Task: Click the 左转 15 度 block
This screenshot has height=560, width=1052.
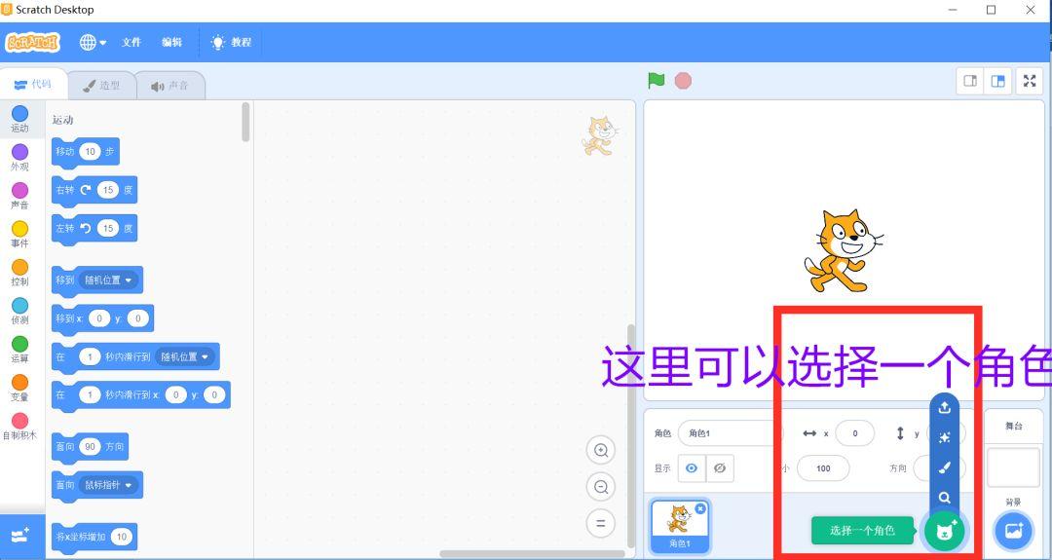Action: (94, 229)
